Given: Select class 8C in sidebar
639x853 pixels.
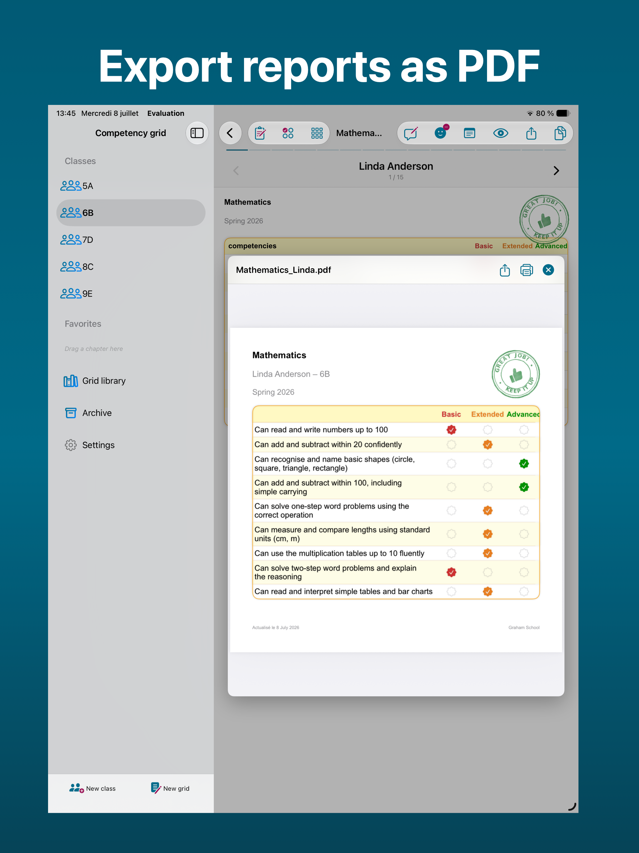Looking at the screenshot, I should (x=131, y=267).
